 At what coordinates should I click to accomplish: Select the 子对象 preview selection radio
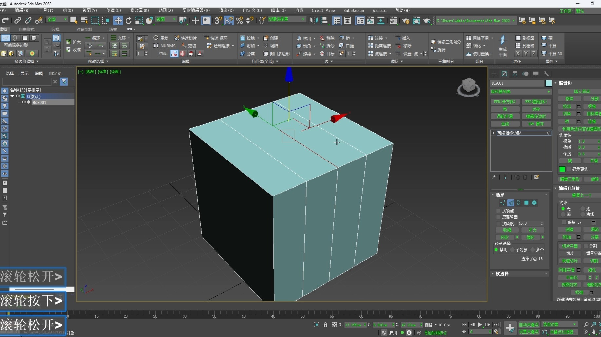point(513,250)
